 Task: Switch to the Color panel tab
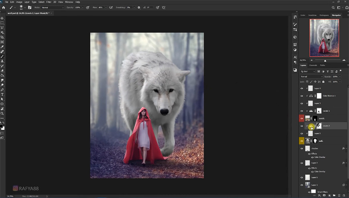303,15
